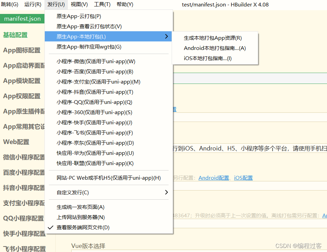Follow the Android配置 link
The height and width of the screenshot is (252, 327).
[x=214, y=178]
